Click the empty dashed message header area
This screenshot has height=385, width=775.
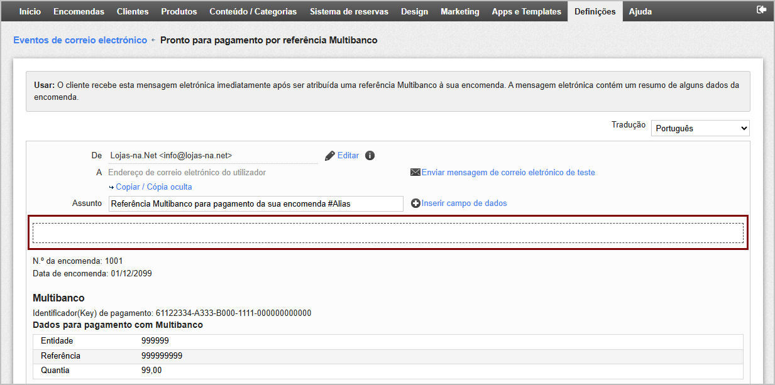point(388,233)
